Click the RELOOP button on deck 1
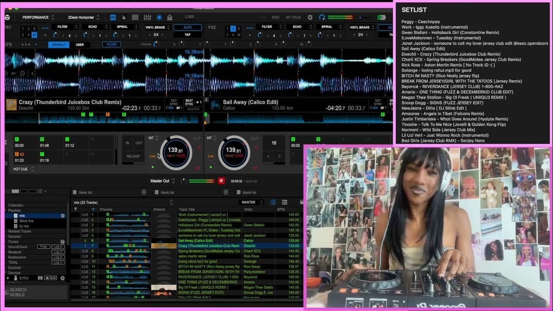 click(x=133, y=156)
